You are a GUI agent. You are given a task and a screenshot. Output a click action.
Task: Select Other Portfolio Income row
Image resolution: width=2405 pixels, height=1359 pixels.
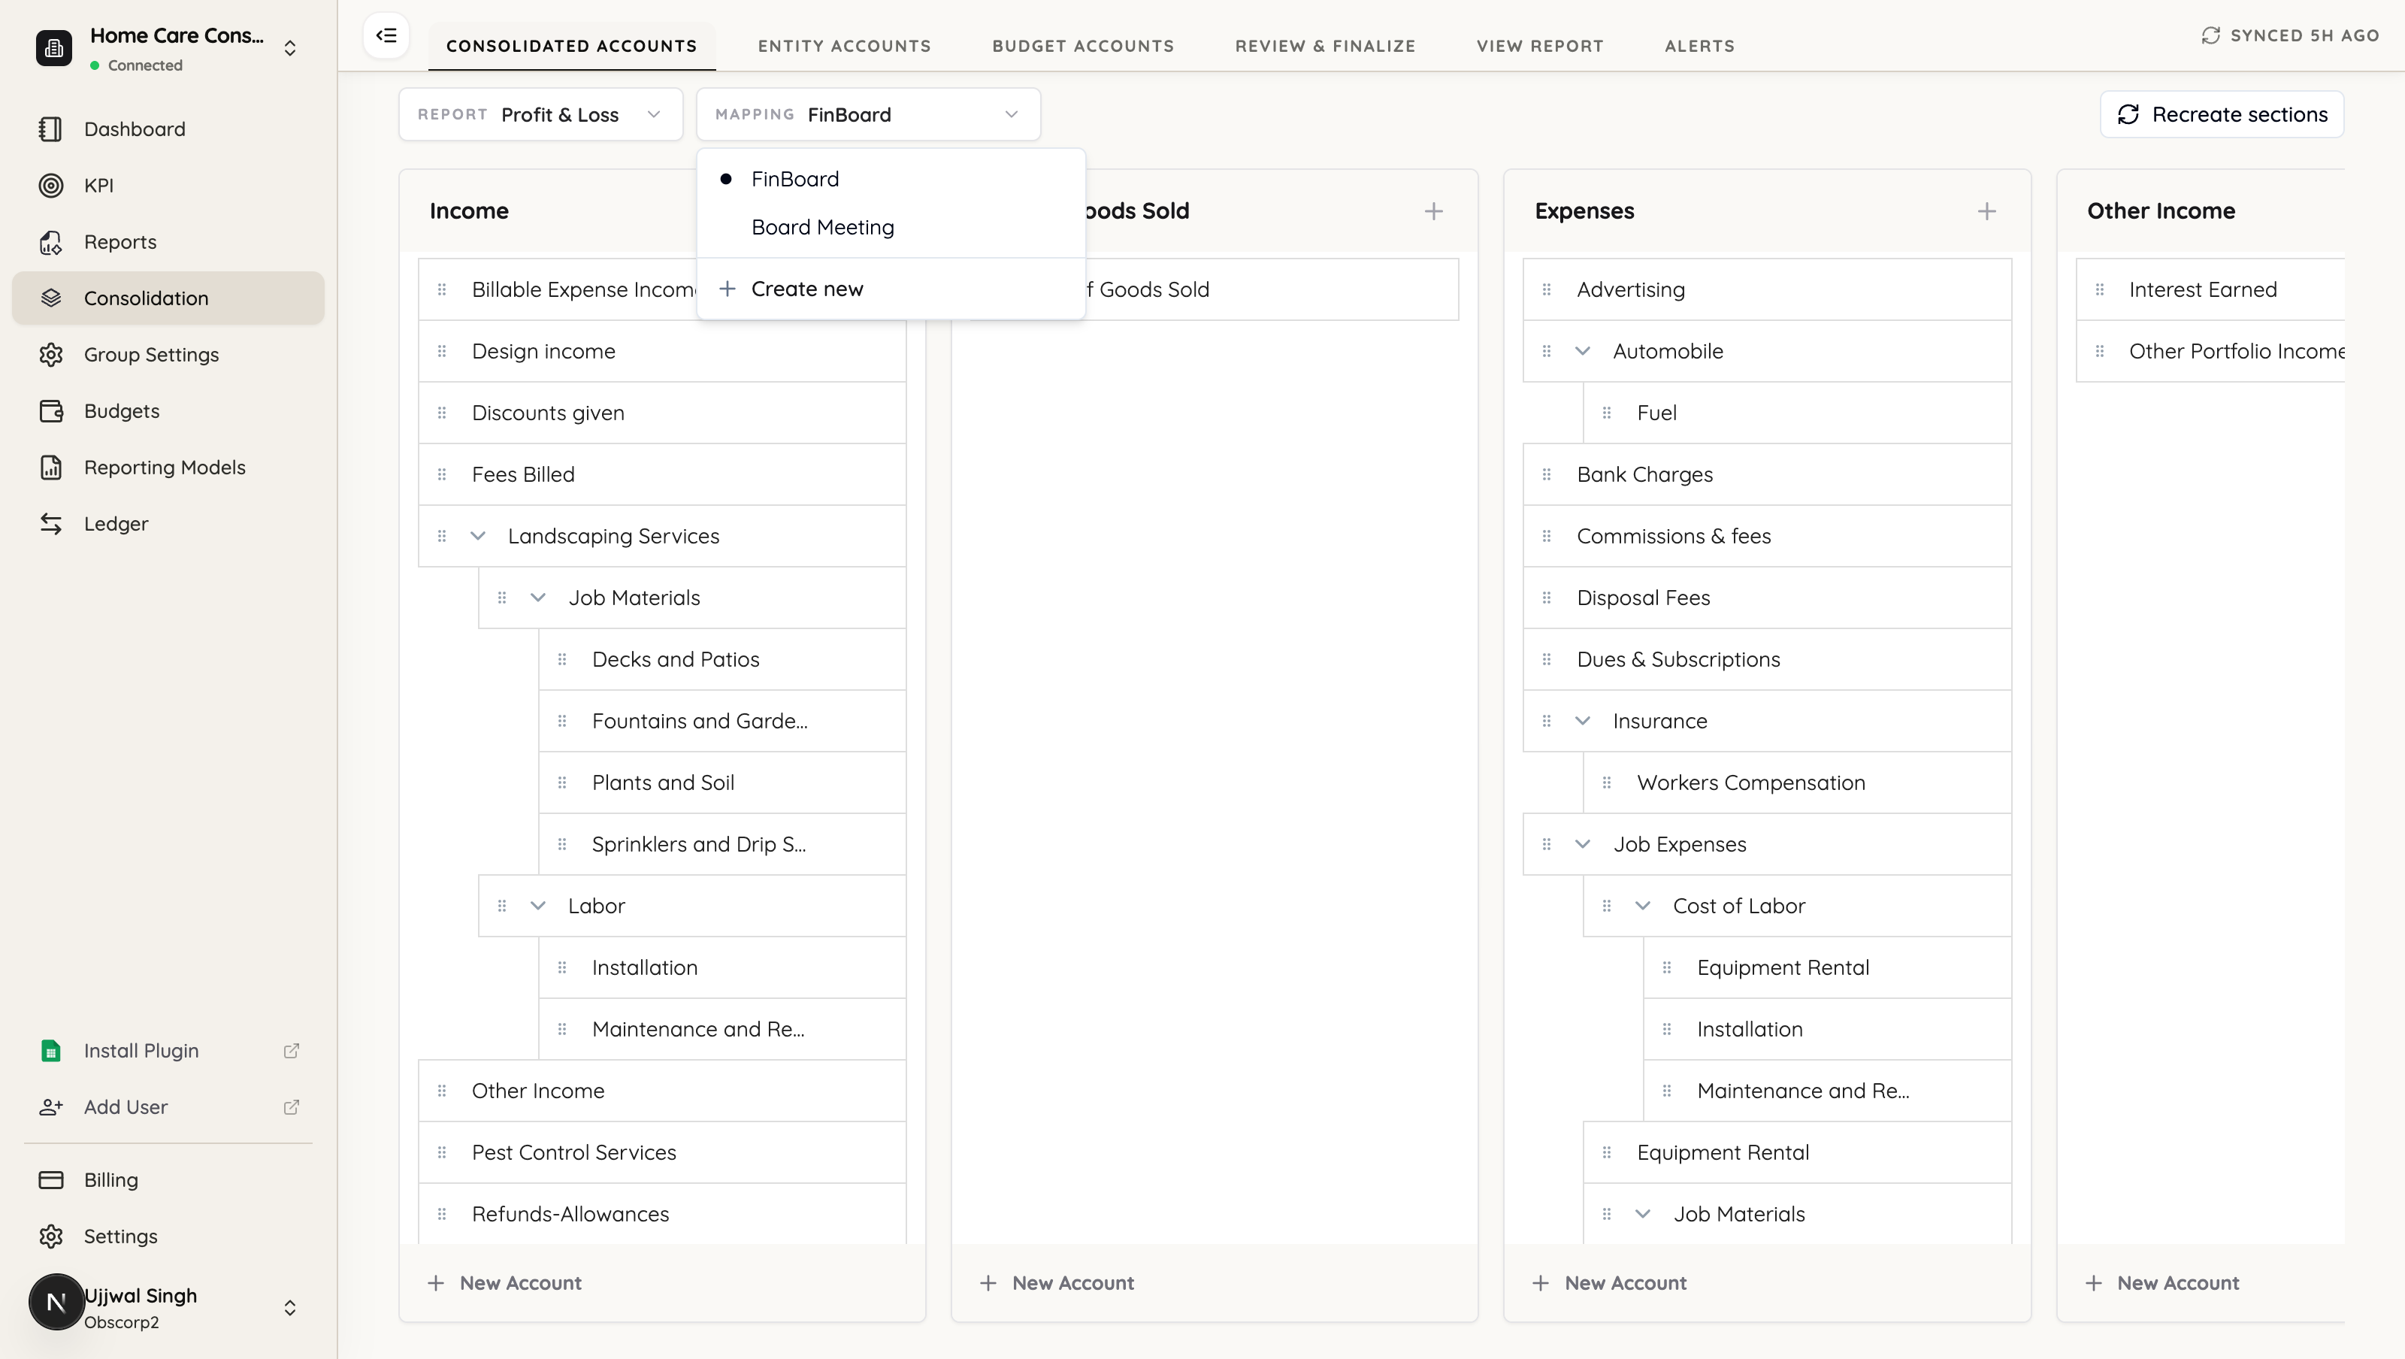2211,351
